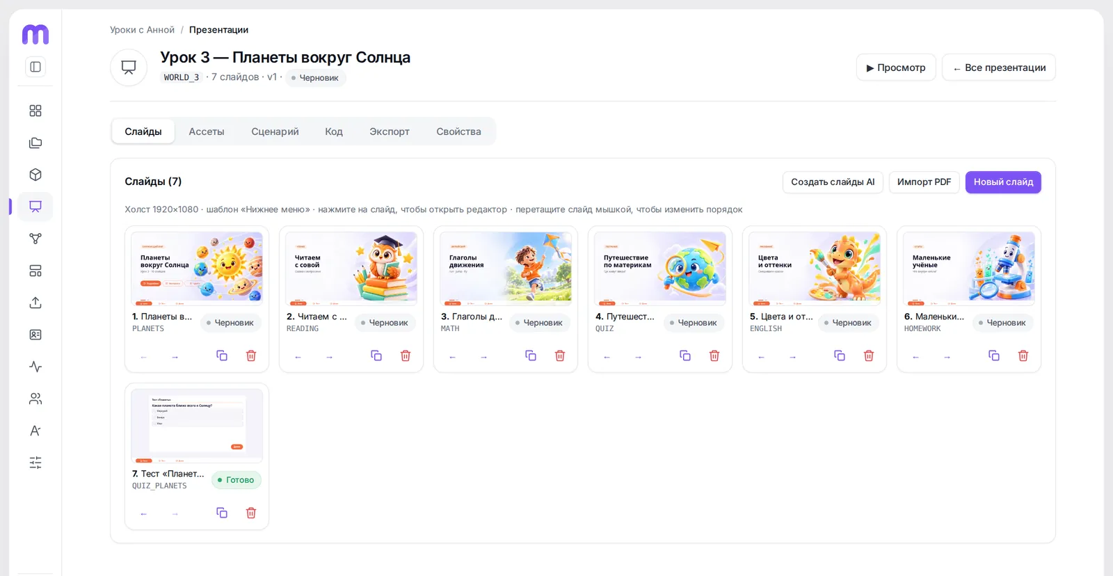Toggle the sidebar panel icon
Screen dimensions: 1113x576
tap(35, 67)
